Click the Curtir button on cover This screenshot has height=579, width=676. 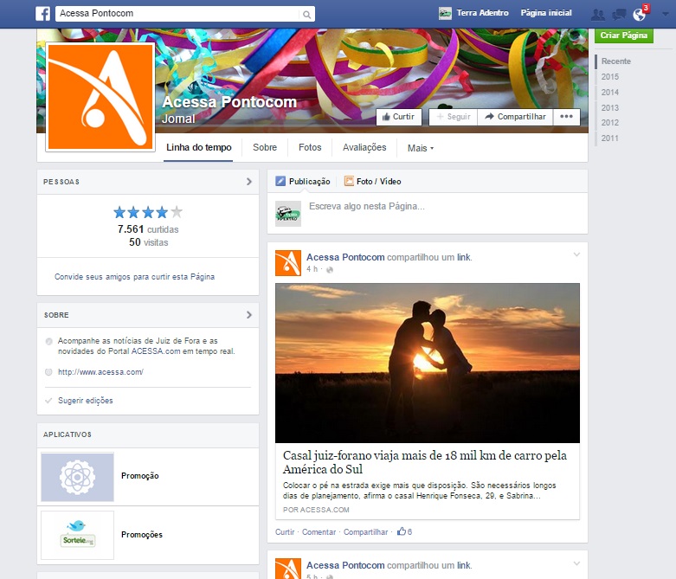click(x=399, y=117)
